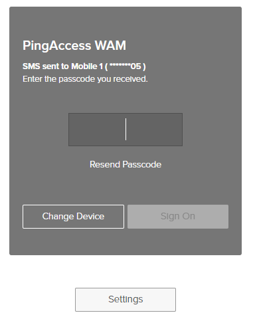Image resolution: width=253 pixels, height=317 pixels.
Task: Select the word 'Passcode' in the resend link
Action: point(142,165)
